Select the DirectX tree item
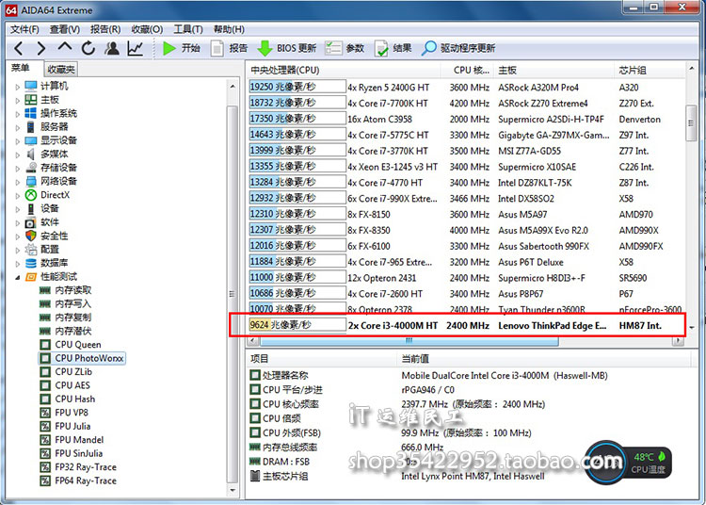The width and height of the screenshot is (706, 505). (x=47, y=195)
